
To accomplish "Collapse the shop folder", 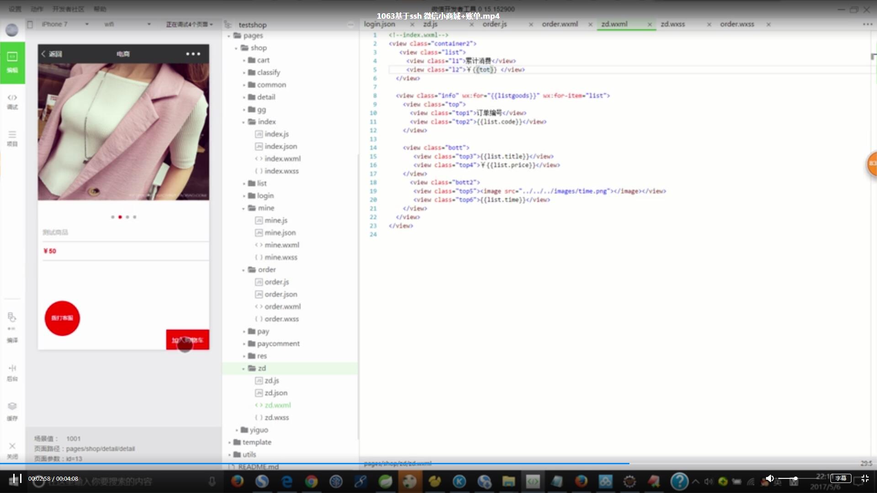I will (x=237, y=48).
